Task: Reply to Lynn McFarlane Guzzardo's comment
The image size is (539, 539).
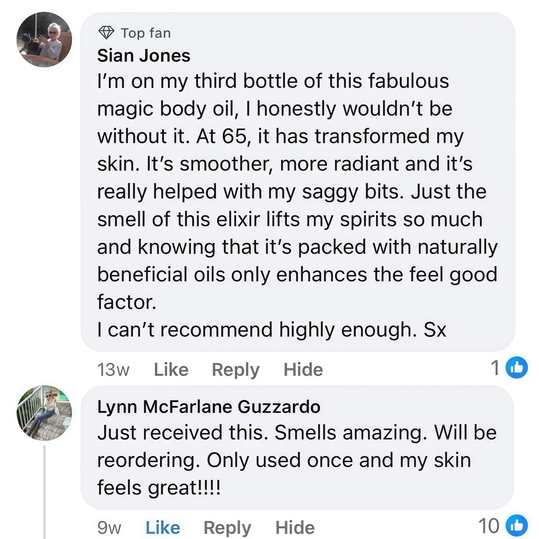Action: click(x=227, y=528)
